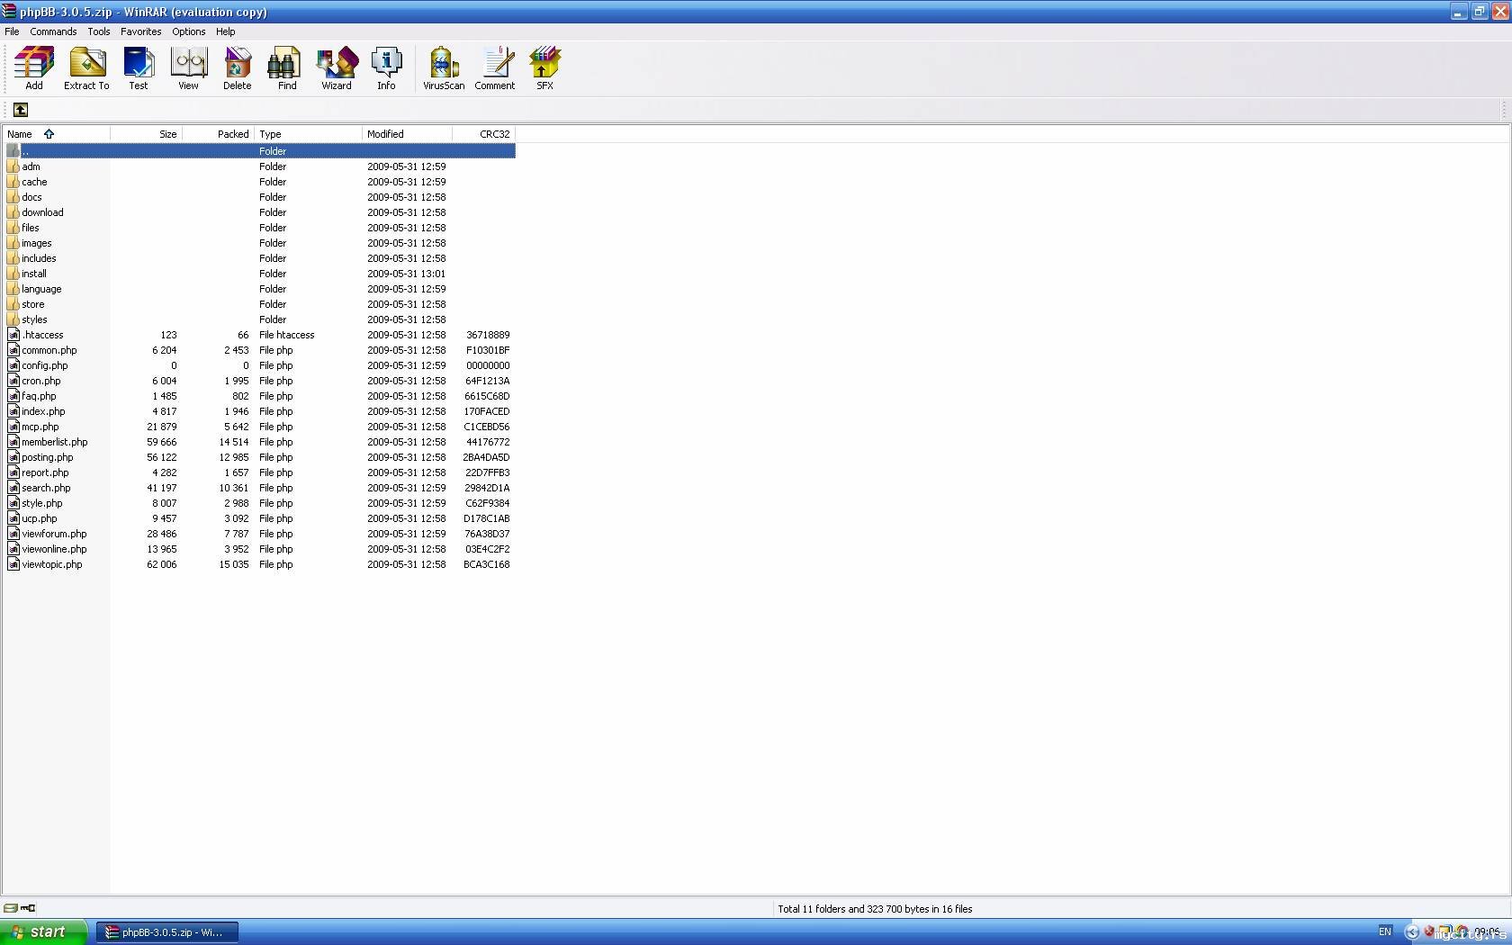Sort list by CRC32 column header

coord(484,134)
